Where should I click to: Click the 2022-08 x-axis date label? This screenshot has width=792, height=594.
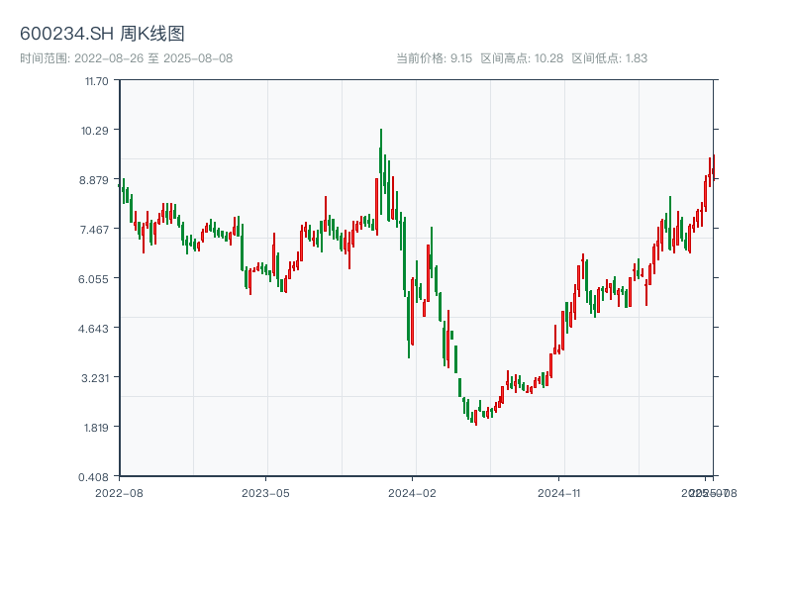point(119,492)
